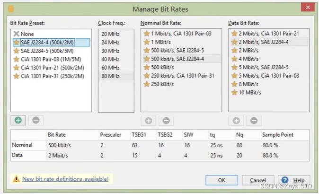This screenshot has width=319, height=194.
Task: Select nominal 500 kBit/s
Action: point(181,67)
